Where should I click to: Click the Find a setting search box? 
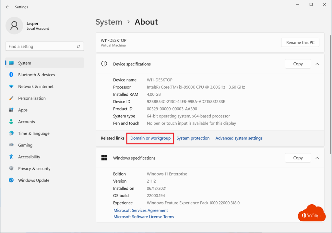[45, 47]
